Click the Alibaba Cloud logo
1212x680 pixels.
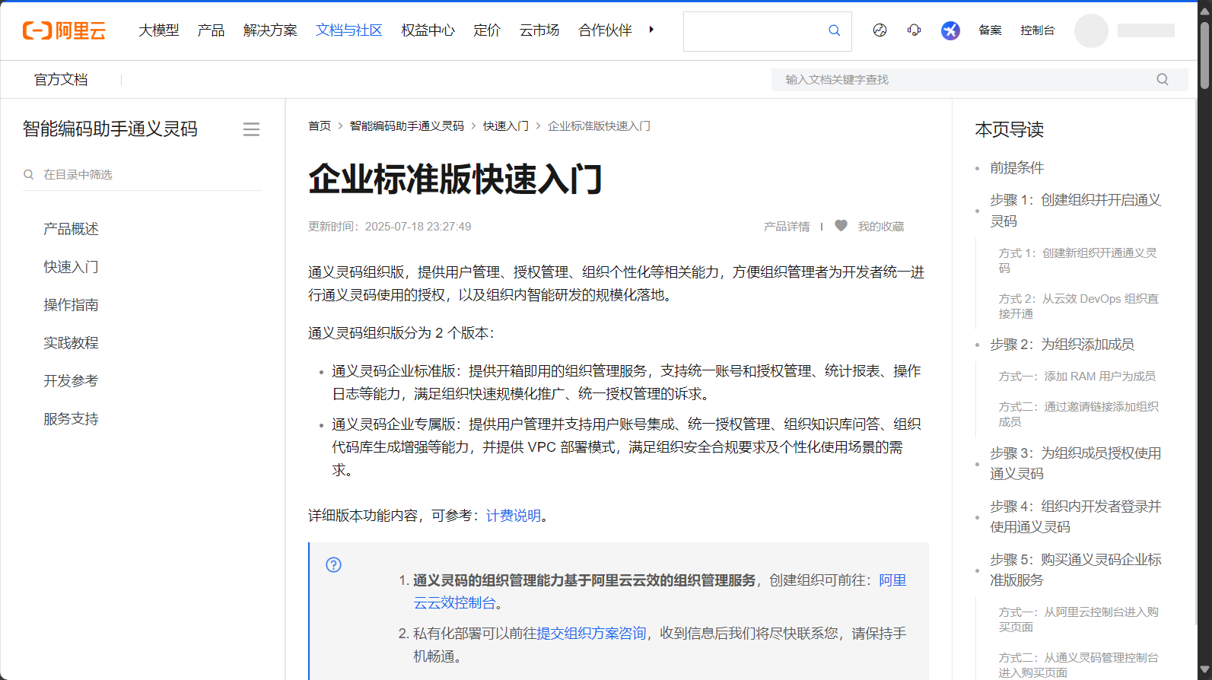click(64, 30)
